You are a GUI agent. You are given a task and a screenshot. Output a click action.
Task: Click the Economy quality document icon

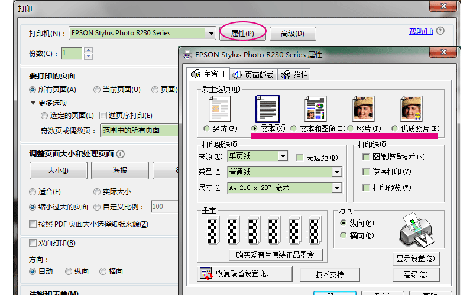pyautogui.click(x=219, y=109)
